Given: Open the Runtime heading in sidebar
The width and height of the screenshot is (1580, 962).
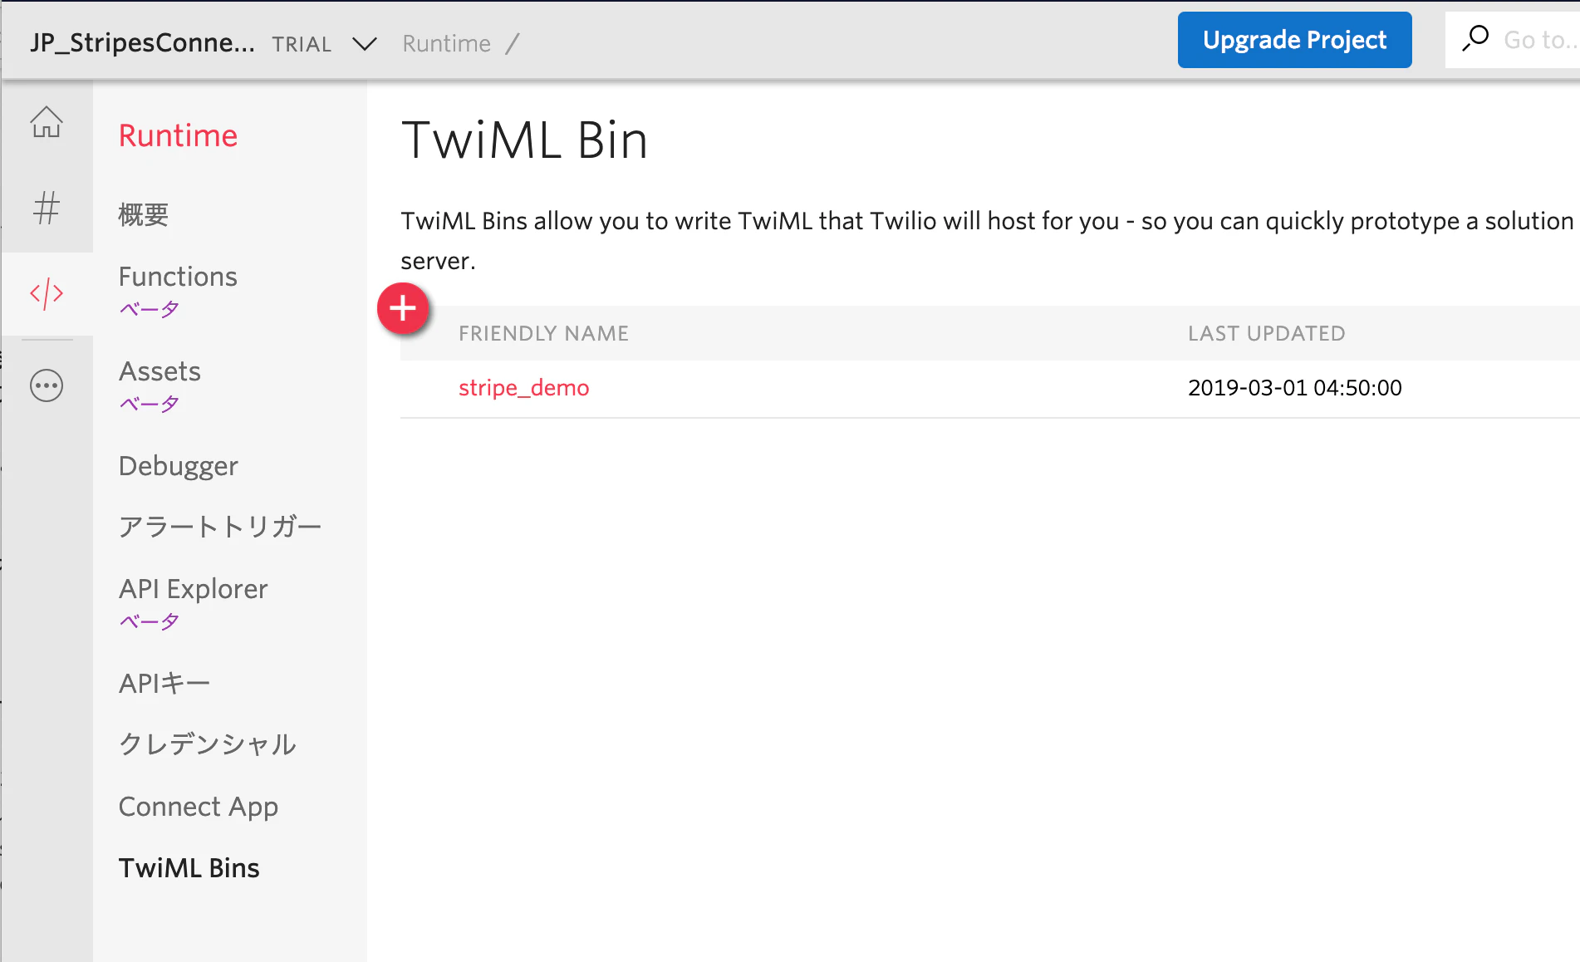Looking at the screenshot, I should tap(178, 135).
